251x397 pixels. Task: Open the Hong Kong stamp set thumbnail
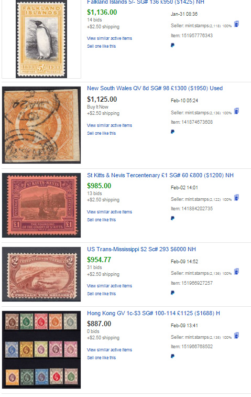pyautogui.click(x=41, y=350)
